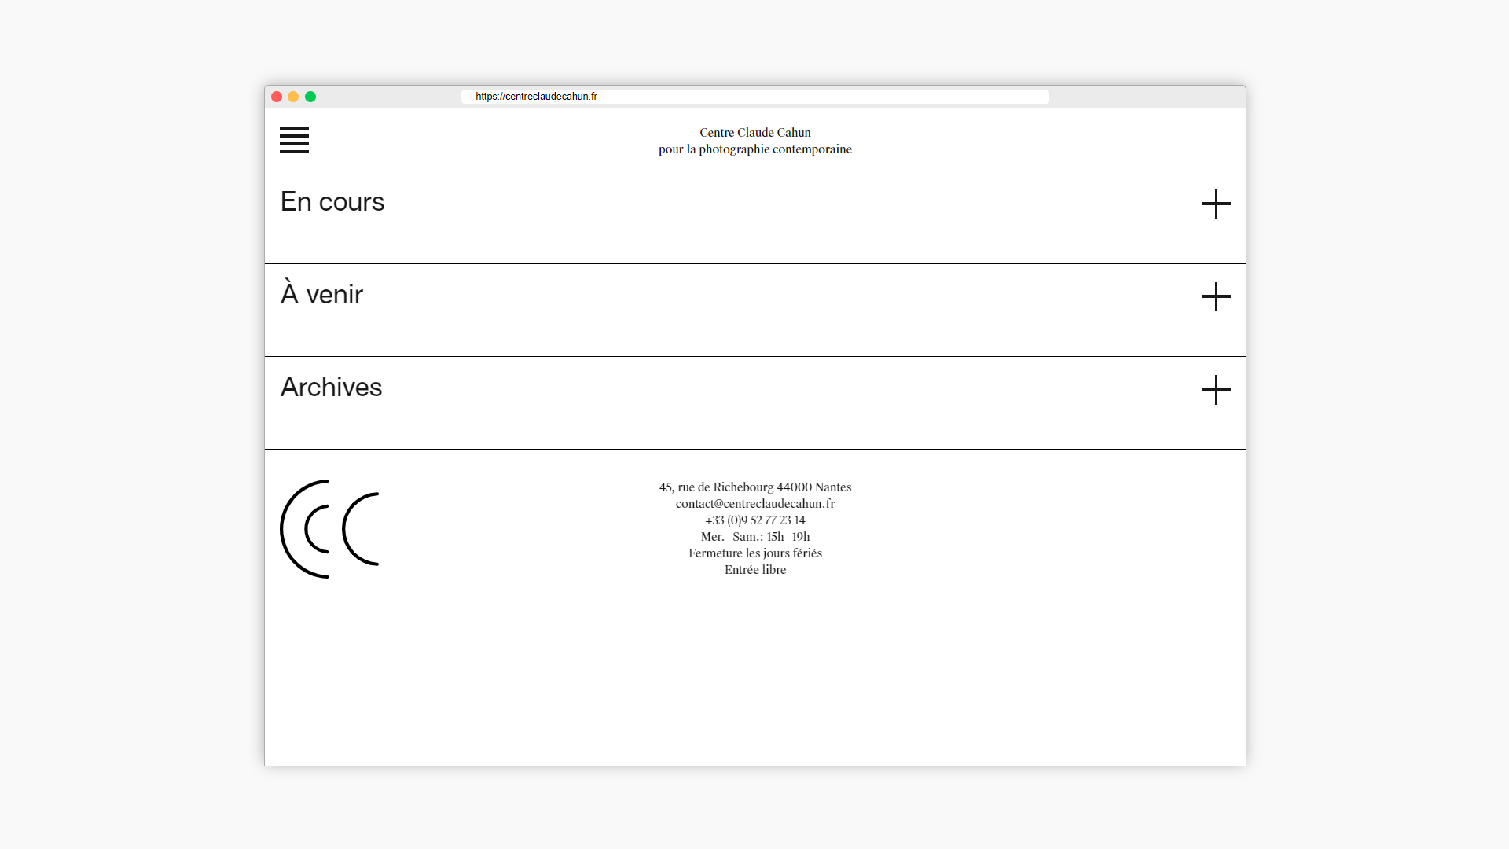The image size is (1509, 849).
Task: Focus the browser URL address bar
Action: [754, 97]
